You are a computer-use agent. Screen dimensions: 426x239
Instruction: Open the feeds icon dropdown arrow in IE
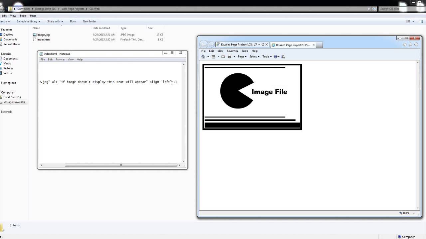[218, 57]
